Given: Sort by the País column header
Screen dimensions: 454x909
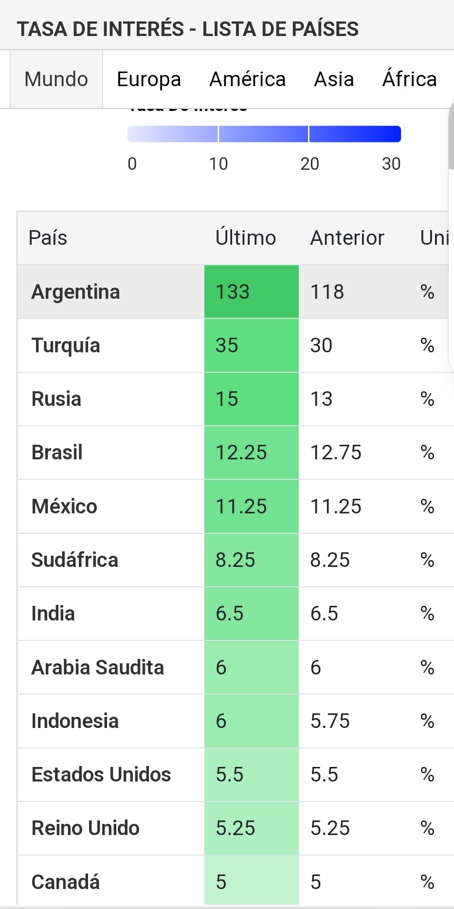Looking at the screenshot, I should click(48, 238).
